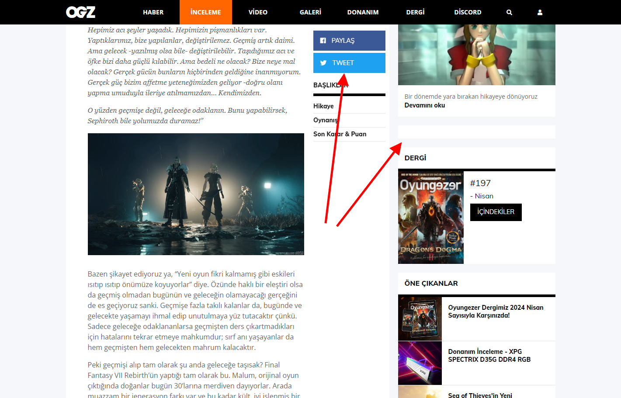The image size is (621, 398).
Task: Open Donanım İnceleme XPG SPECTRIX article
Action: (489, 356)
